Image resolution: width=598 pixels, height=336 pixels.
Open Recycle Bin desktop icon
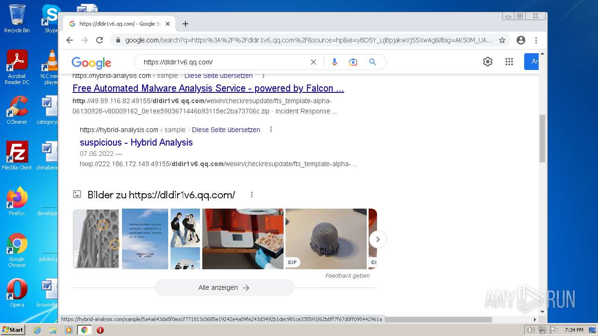(17, 19)
